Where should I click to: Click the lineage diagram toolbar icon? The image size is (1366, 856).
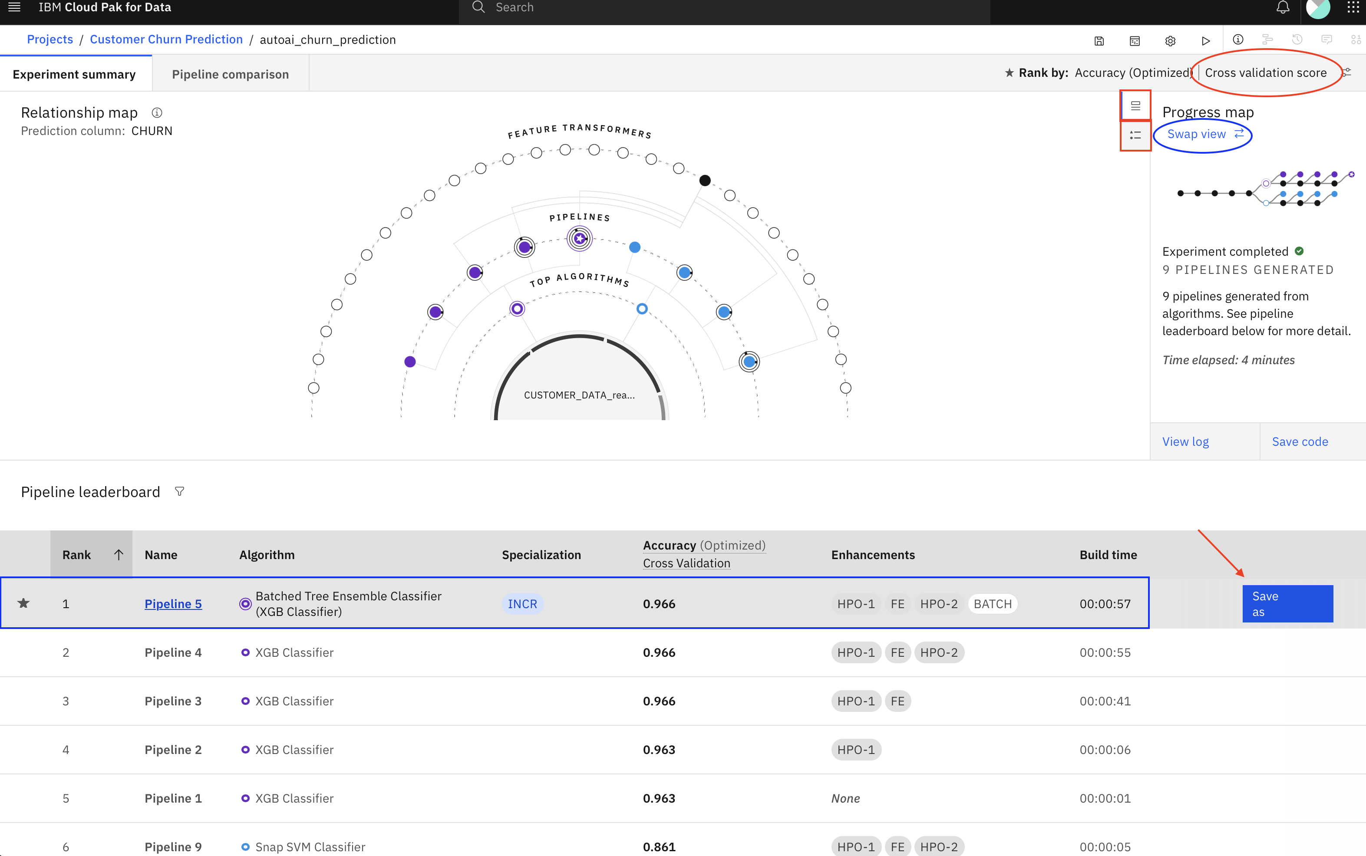click(1267, 40)
